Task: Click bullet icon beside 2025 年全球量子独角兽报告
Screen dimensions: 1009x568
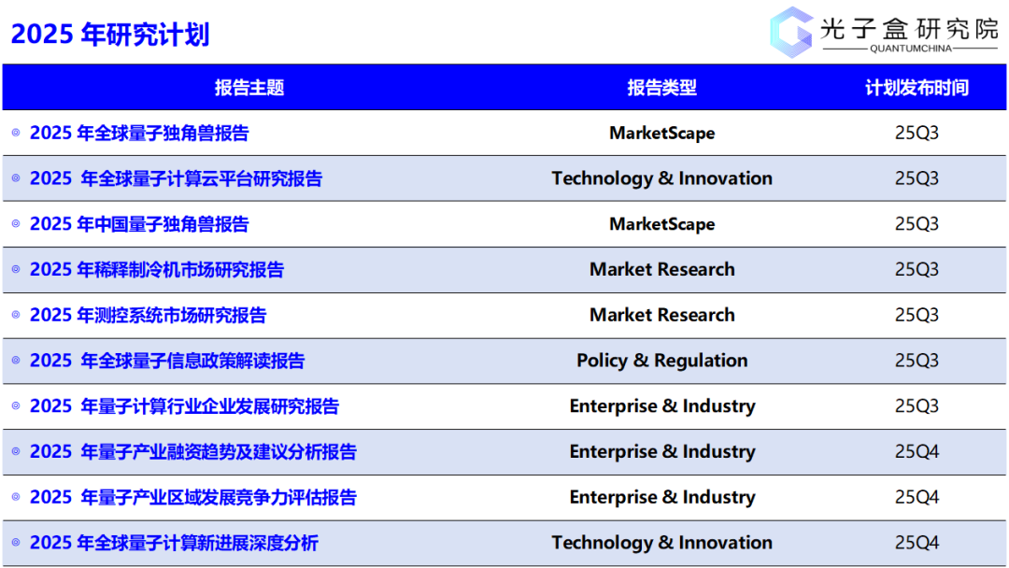Action: click(x=16, y=133)
